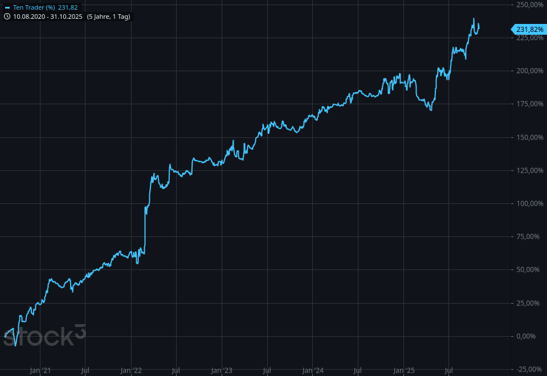Click the 231,82 value in the legend

[x=68, y=8]
